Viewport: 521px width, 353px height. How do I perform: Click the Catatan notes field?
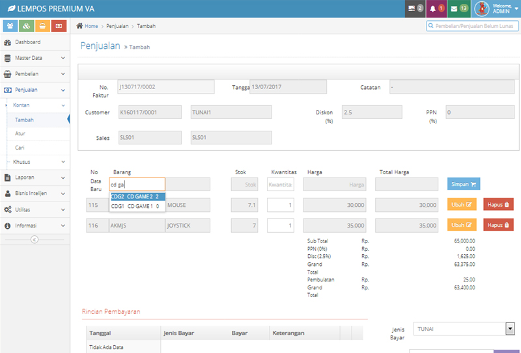click(x=452, y=87)
